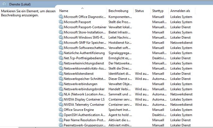The width and height of the screenshot is (213, 128).
Task: Click 'Deaktivi...' start type of Net.Tcp-Portfreigabedienst
Action: [159, 58]
